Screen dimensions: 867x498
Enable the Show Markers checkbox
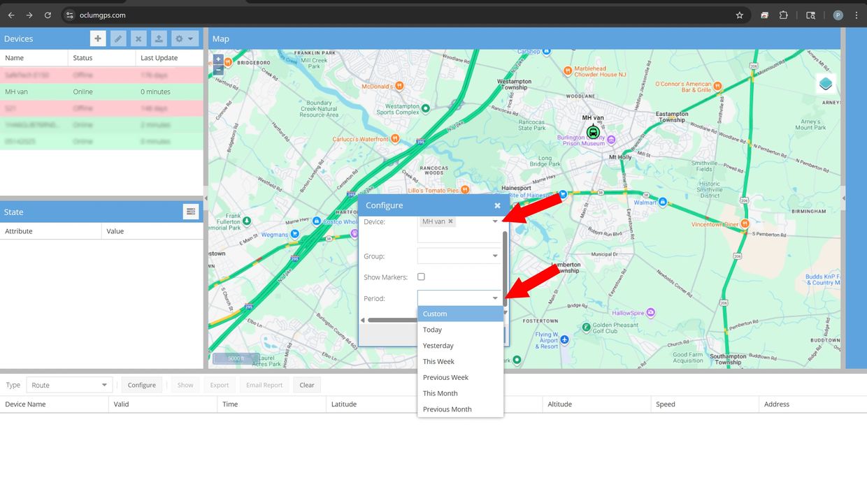coord(421,277)
